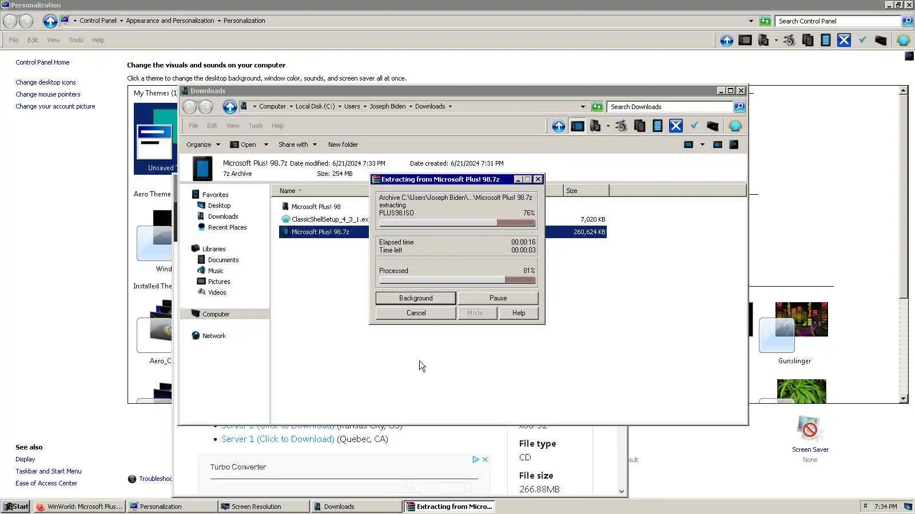Click New folder in Downloads command bar
Viewport: 915px width, 514px height.
[343, 145]
